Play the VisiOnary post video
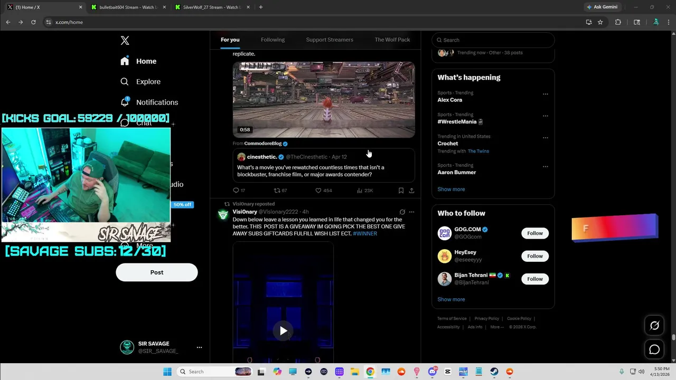 click(x=283, y=331)
